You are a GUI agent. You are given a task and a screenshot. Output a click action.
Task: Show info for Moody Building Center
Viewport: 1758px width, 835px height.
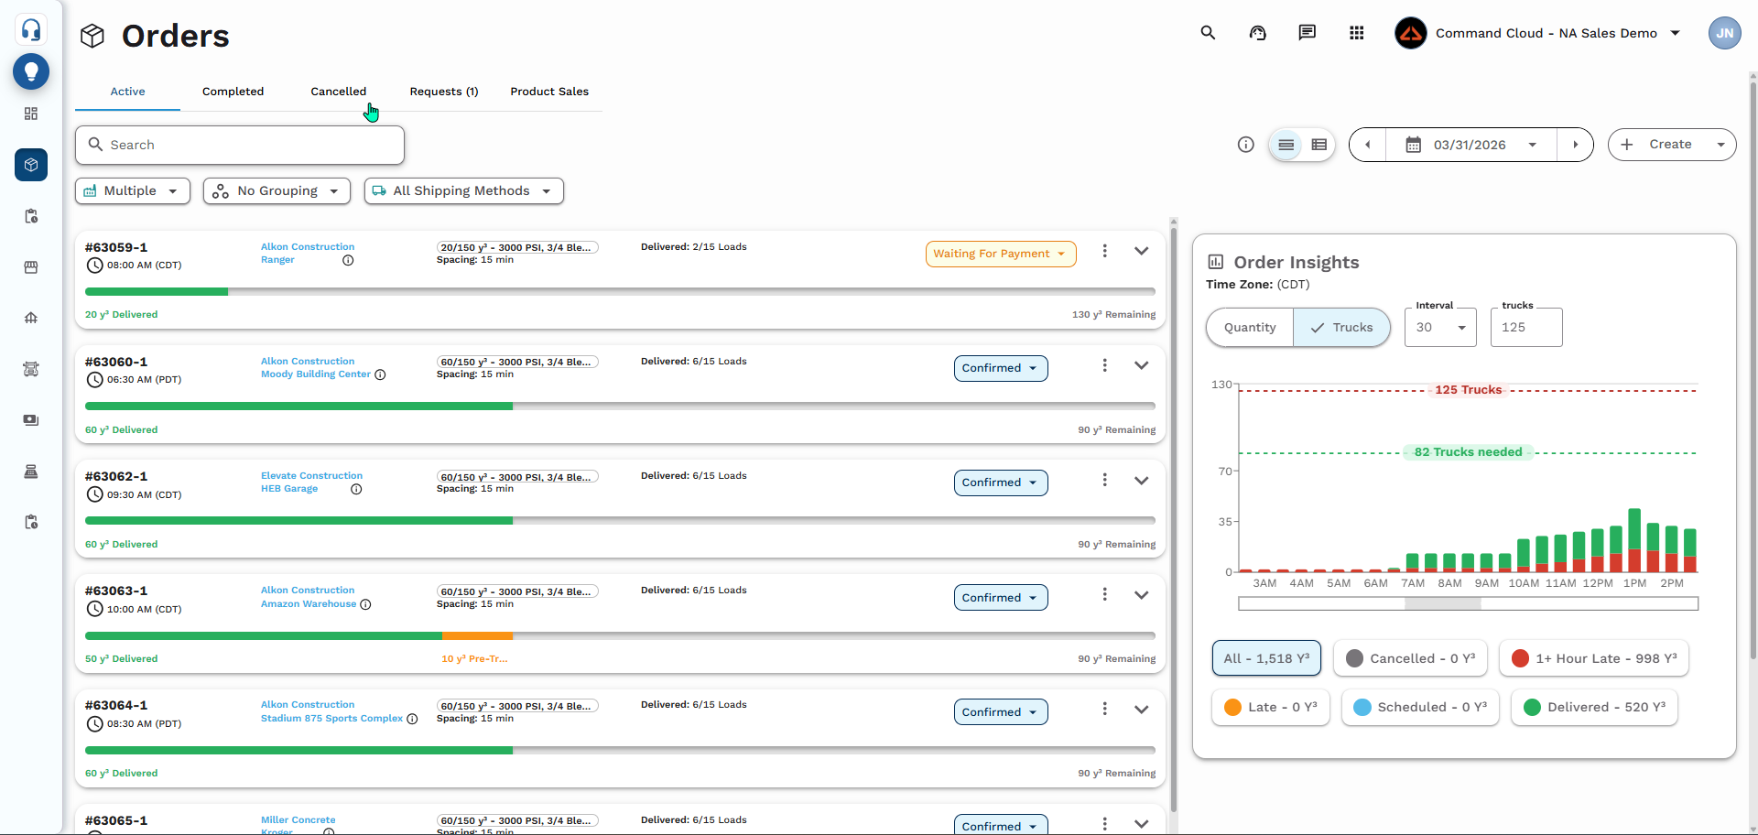(380, 374)
